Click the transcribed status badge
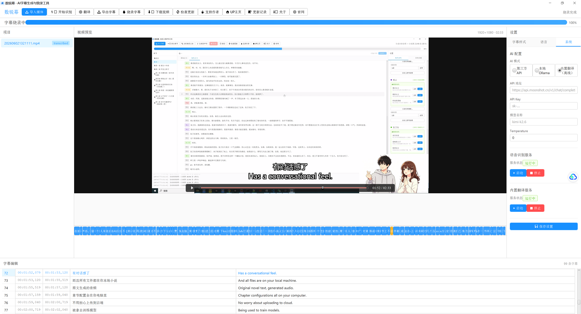Viewport: 581px width, 314px height. point(61,43)
